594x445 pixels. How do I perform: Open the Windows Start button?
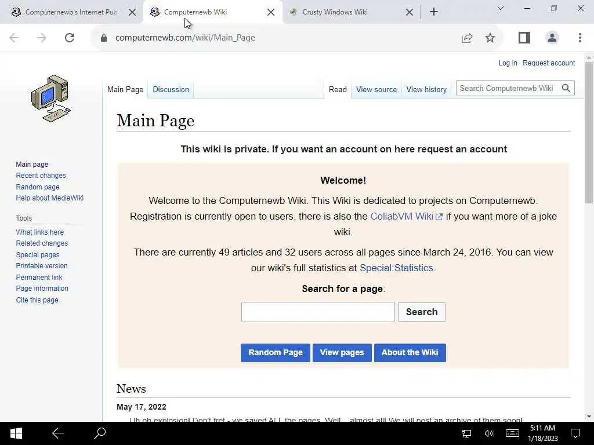point(16,433)
